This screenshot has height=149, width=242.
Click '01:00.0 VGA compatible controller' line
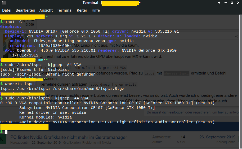(x=107, y=103)
